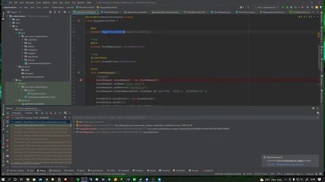
Task: Expand the repositories package in project tree
Action: click(22, 57)
